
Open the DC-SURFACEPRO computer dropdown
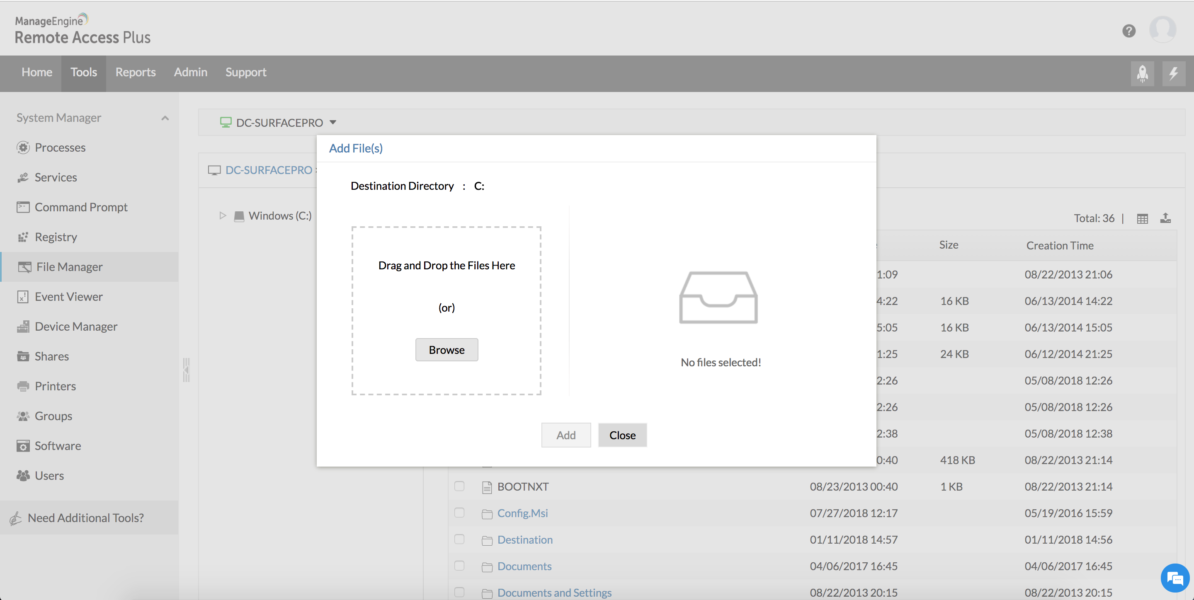coord(332,122)
